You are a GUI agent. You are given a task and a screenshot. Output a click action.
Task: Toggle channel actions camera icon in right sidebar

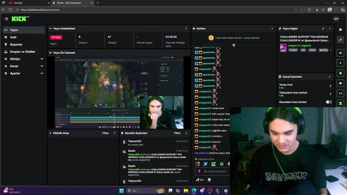point(340,103)
